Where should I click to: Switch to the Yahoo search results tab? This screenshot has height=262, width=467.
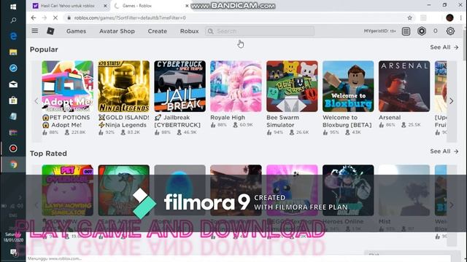coord(67,6)
